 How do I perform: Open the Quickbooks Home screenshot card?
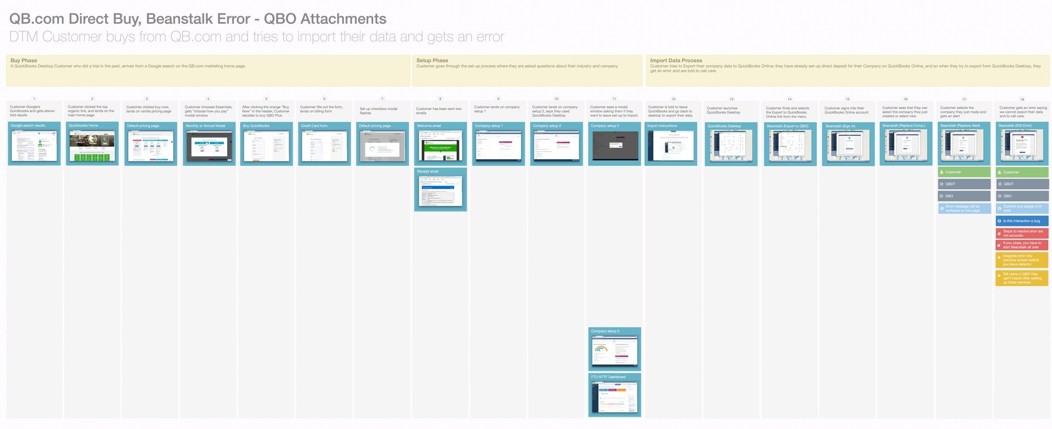coord(92,144)
